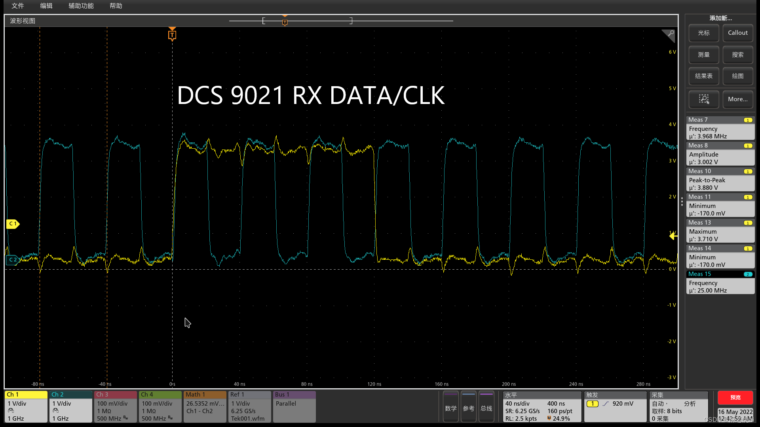Viewport: 760px width, 427px height.
Task: Click the 绘图 (Plot) icon
Action: coord(737,76)
